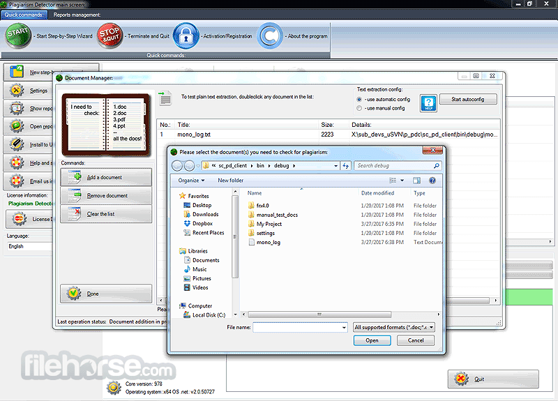Open the Organize dropdown menu
This screenshot has width=558, height=401.
click(x=191, y=181)
